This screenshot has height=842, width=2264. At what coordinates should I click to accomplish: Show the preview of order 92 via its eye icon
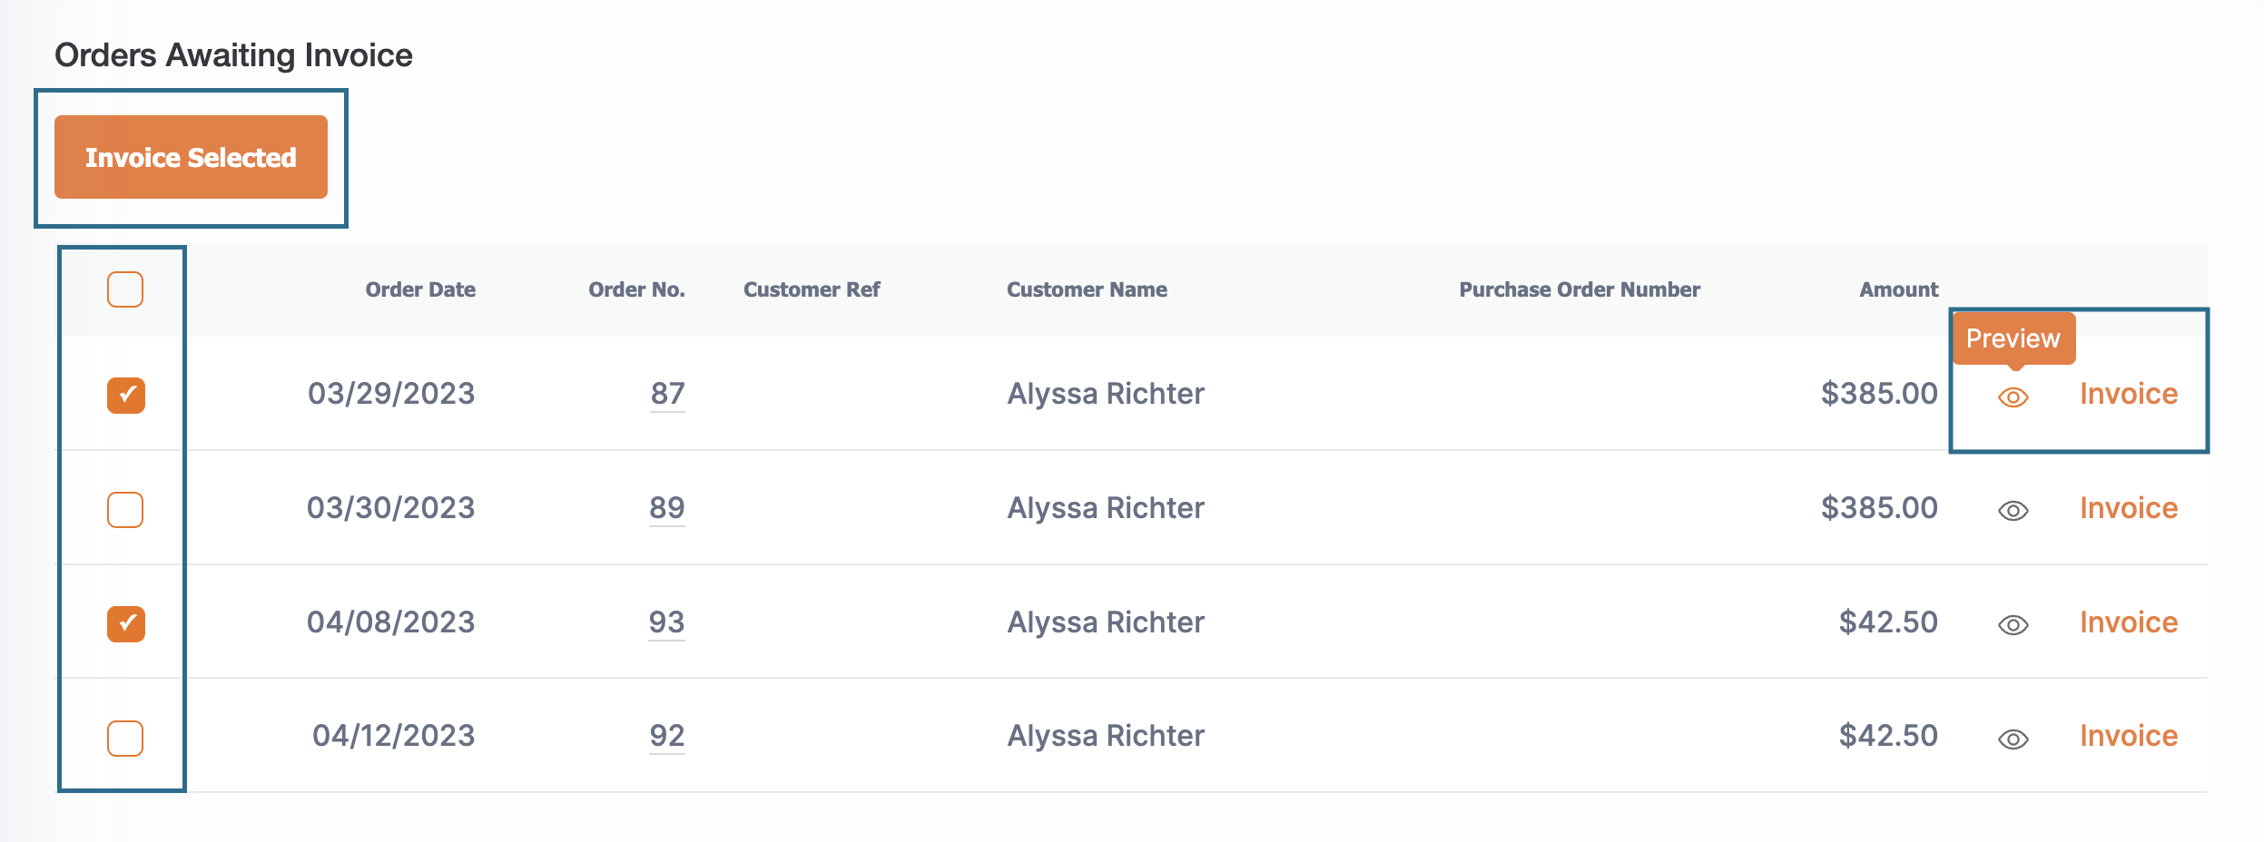(x=2013, y=739)
